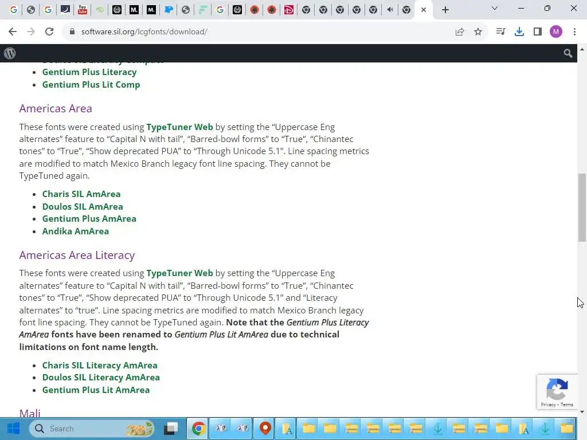Toggle the Chrome side panel
The height and width of the screenshot is (440, 587).
(538, 32)
